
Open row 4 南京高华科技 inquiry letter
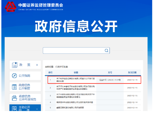click(75, 102)
